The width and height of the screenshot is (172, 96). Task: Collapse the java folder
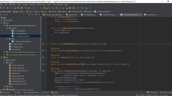click(2, 23)
